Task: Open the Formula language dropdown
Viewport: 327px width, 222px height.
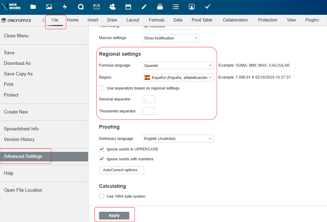Action: (178, 66)
